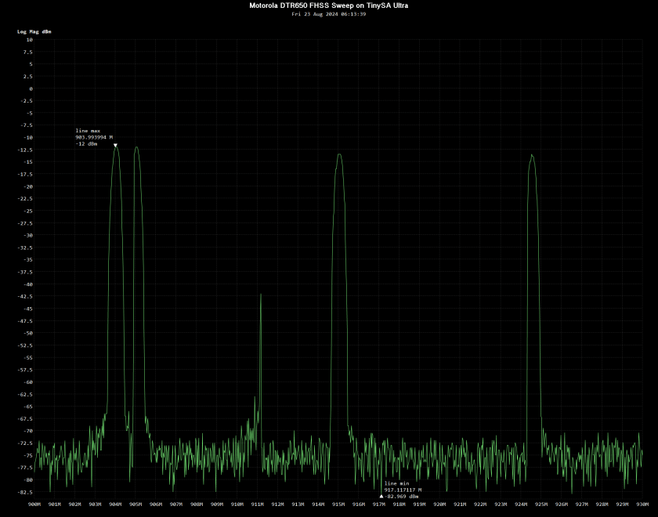658x517 pixels.
Task: Click the Fri 23 Aug 2024 timestamp
Action: tap(328, 14)
